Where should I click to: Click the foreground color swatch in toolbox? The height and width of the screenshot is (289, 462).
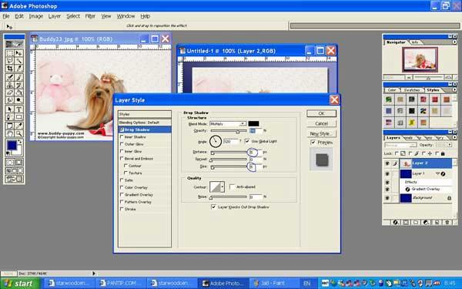(12, 145)
